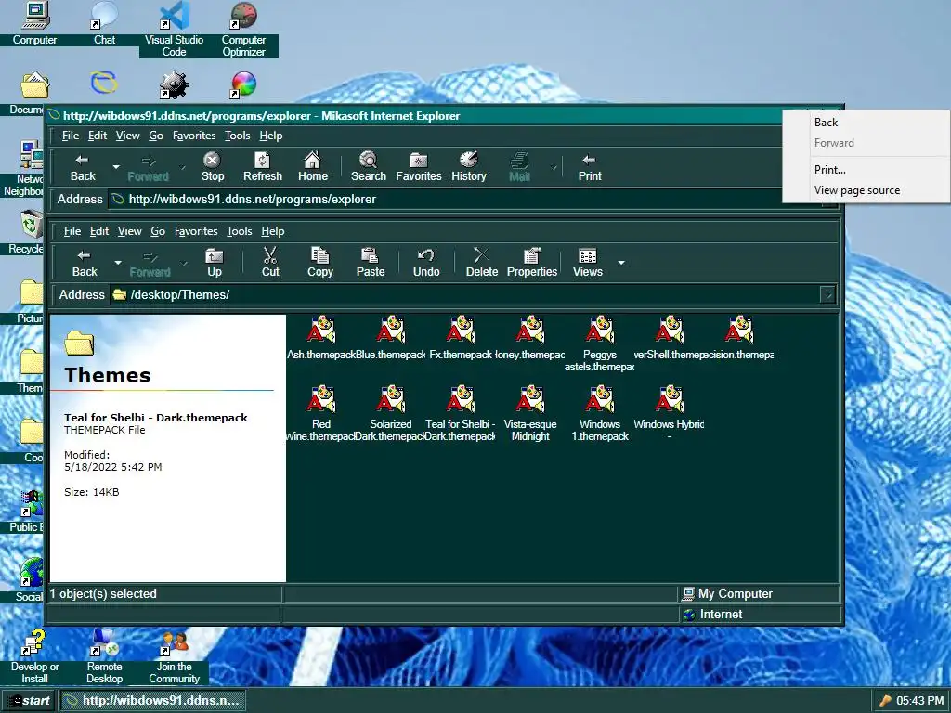Select the Peggys Pastels themepack file

[599, 344]
